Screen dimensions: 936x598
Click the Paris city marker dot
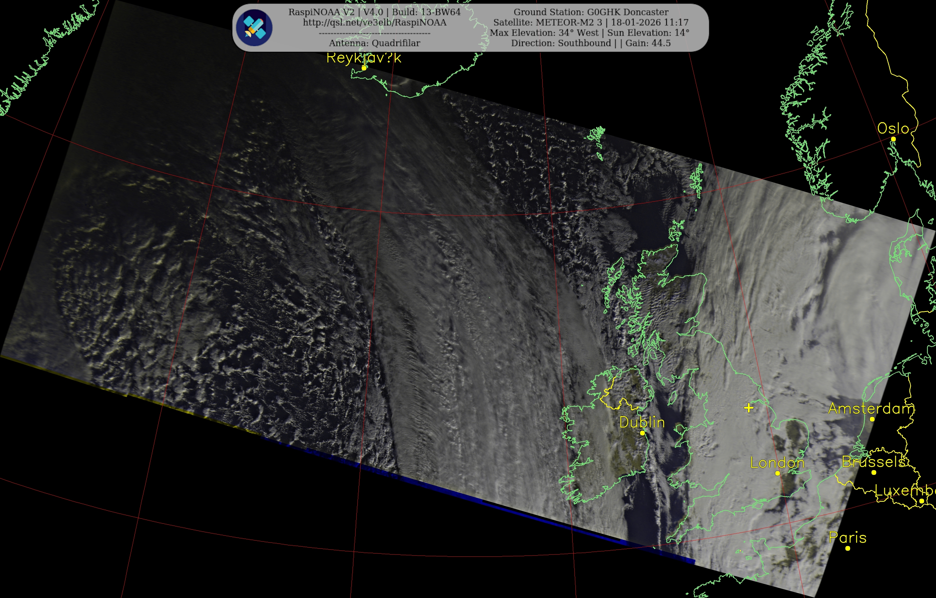click(848, 548)
